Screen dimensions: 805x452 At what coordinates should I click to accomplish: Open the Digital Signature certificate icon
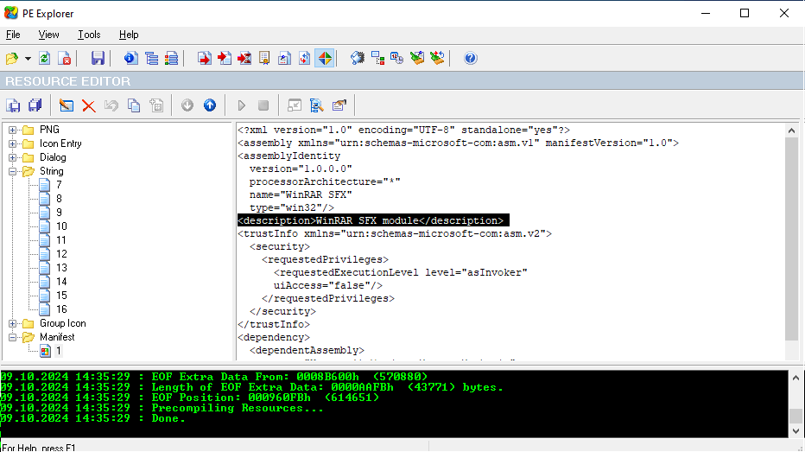(x=264, y=59)
